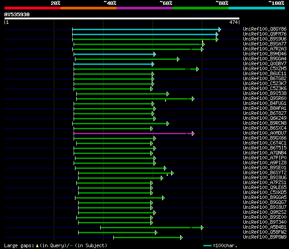289x249 pixels.
Task: Click the yellow gap marker under UniRef100_B6SYT2 bar
Action: tap(167, 175)
